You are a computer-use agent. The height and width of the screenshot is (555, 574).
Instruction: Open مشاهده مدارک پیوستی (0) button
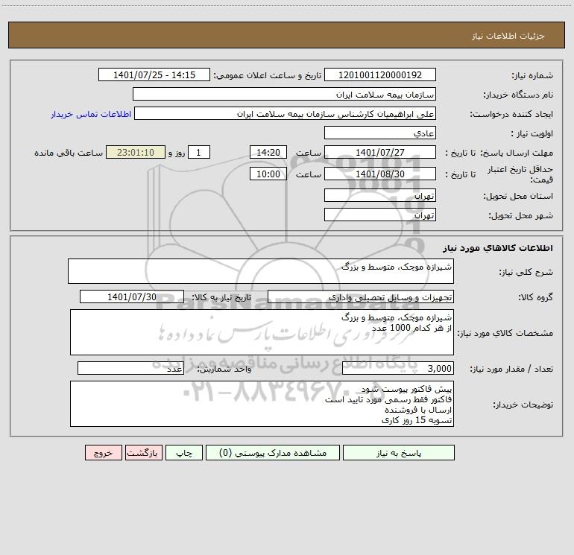273,452
